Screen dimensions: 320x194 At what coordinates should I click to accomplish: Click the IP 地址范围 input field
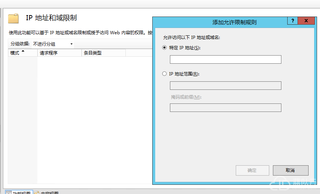point(225,85)
